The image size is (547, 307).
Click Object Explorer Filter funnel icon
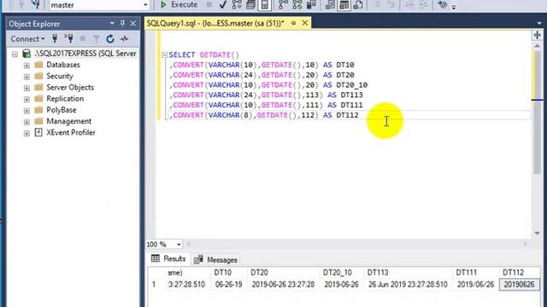click(x=97, y=38)
